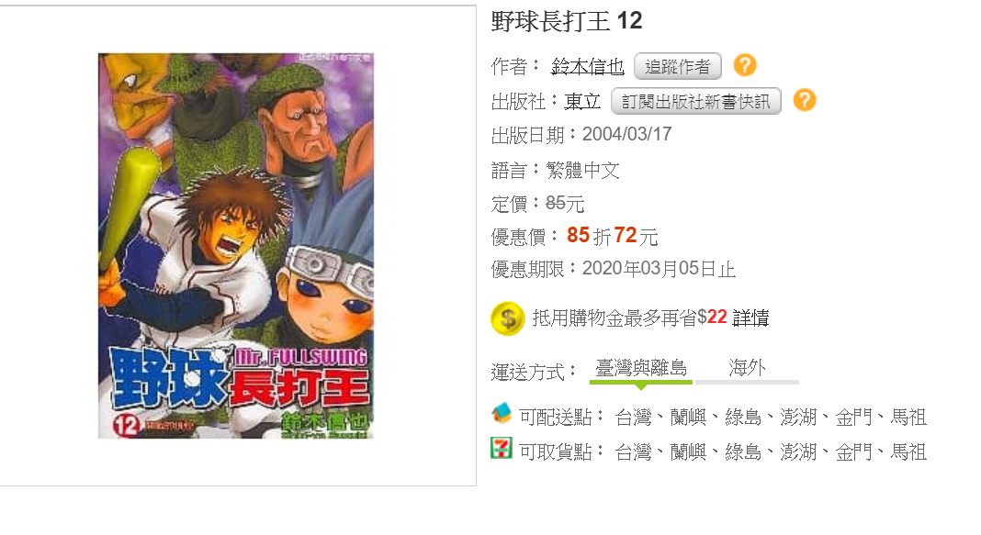This screenshot has width=981, height=535.
Task: Open the 野球長打王 book cover image
Action: tap(236, 246)
